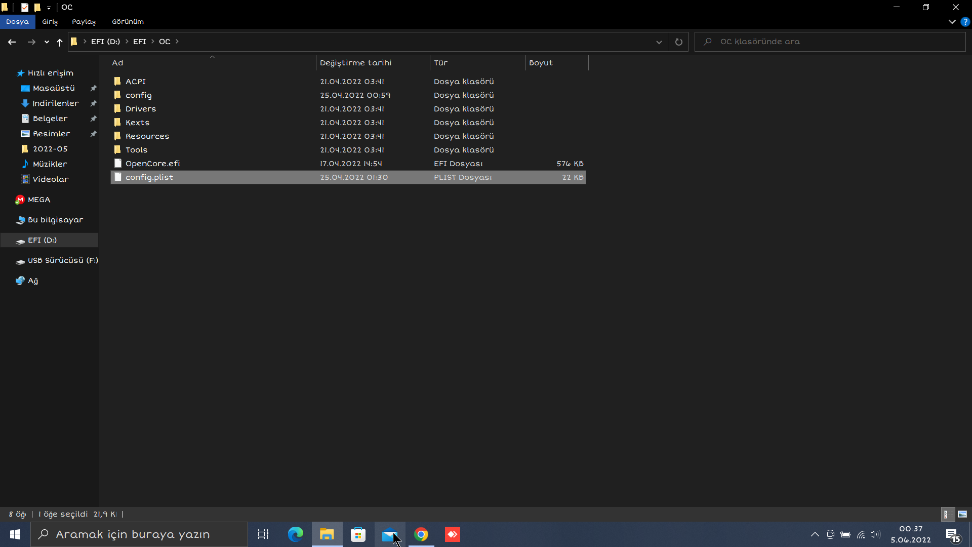
Task: Open Google Chrome from the taskbar
Action: 421,534
